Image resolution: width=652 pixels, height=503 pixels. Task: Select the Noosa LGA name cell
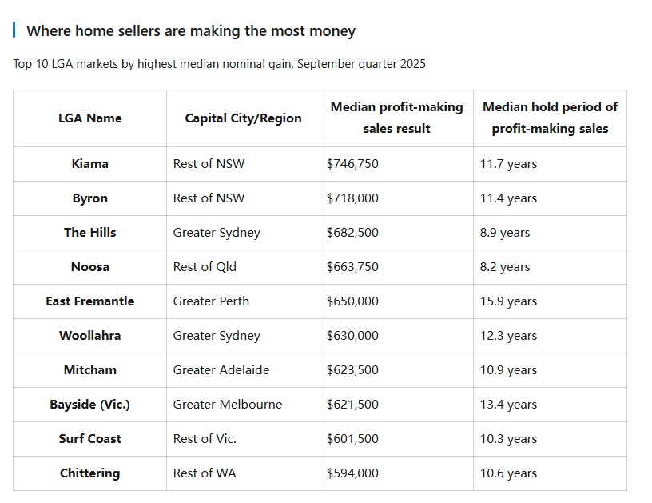pyautogui.click(x=90, y=267)
